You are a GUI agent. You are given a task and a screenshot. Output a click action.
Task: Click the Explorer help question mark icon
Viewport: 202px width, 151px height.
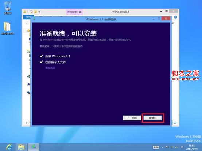pyautogui.click(x=175, y=17)
